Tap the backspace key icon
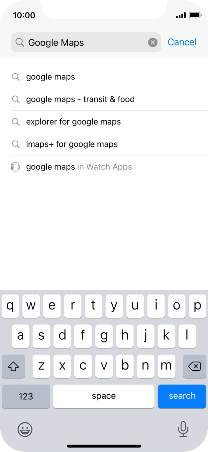 click(x=194, y=366)
